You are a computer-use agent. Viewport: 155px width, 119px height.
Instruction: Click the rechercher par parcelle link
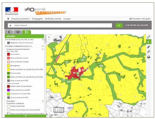pos(137,25)
